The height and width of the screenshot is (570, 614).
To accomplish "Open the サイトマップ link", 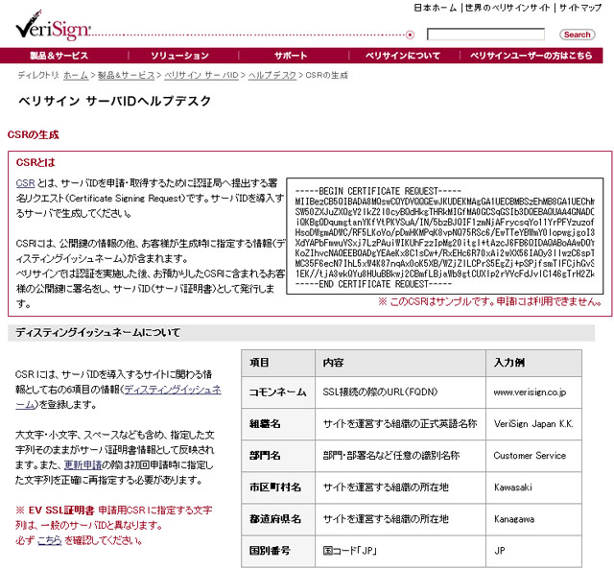I will [579, 8].
